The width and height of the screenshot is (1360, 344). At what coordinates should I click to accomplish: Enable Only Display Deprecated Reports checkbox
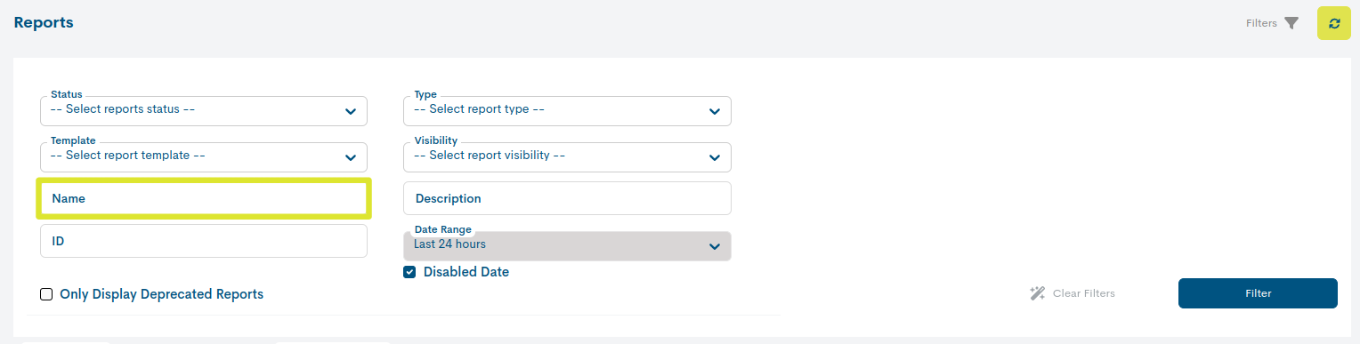pos(46,294)
